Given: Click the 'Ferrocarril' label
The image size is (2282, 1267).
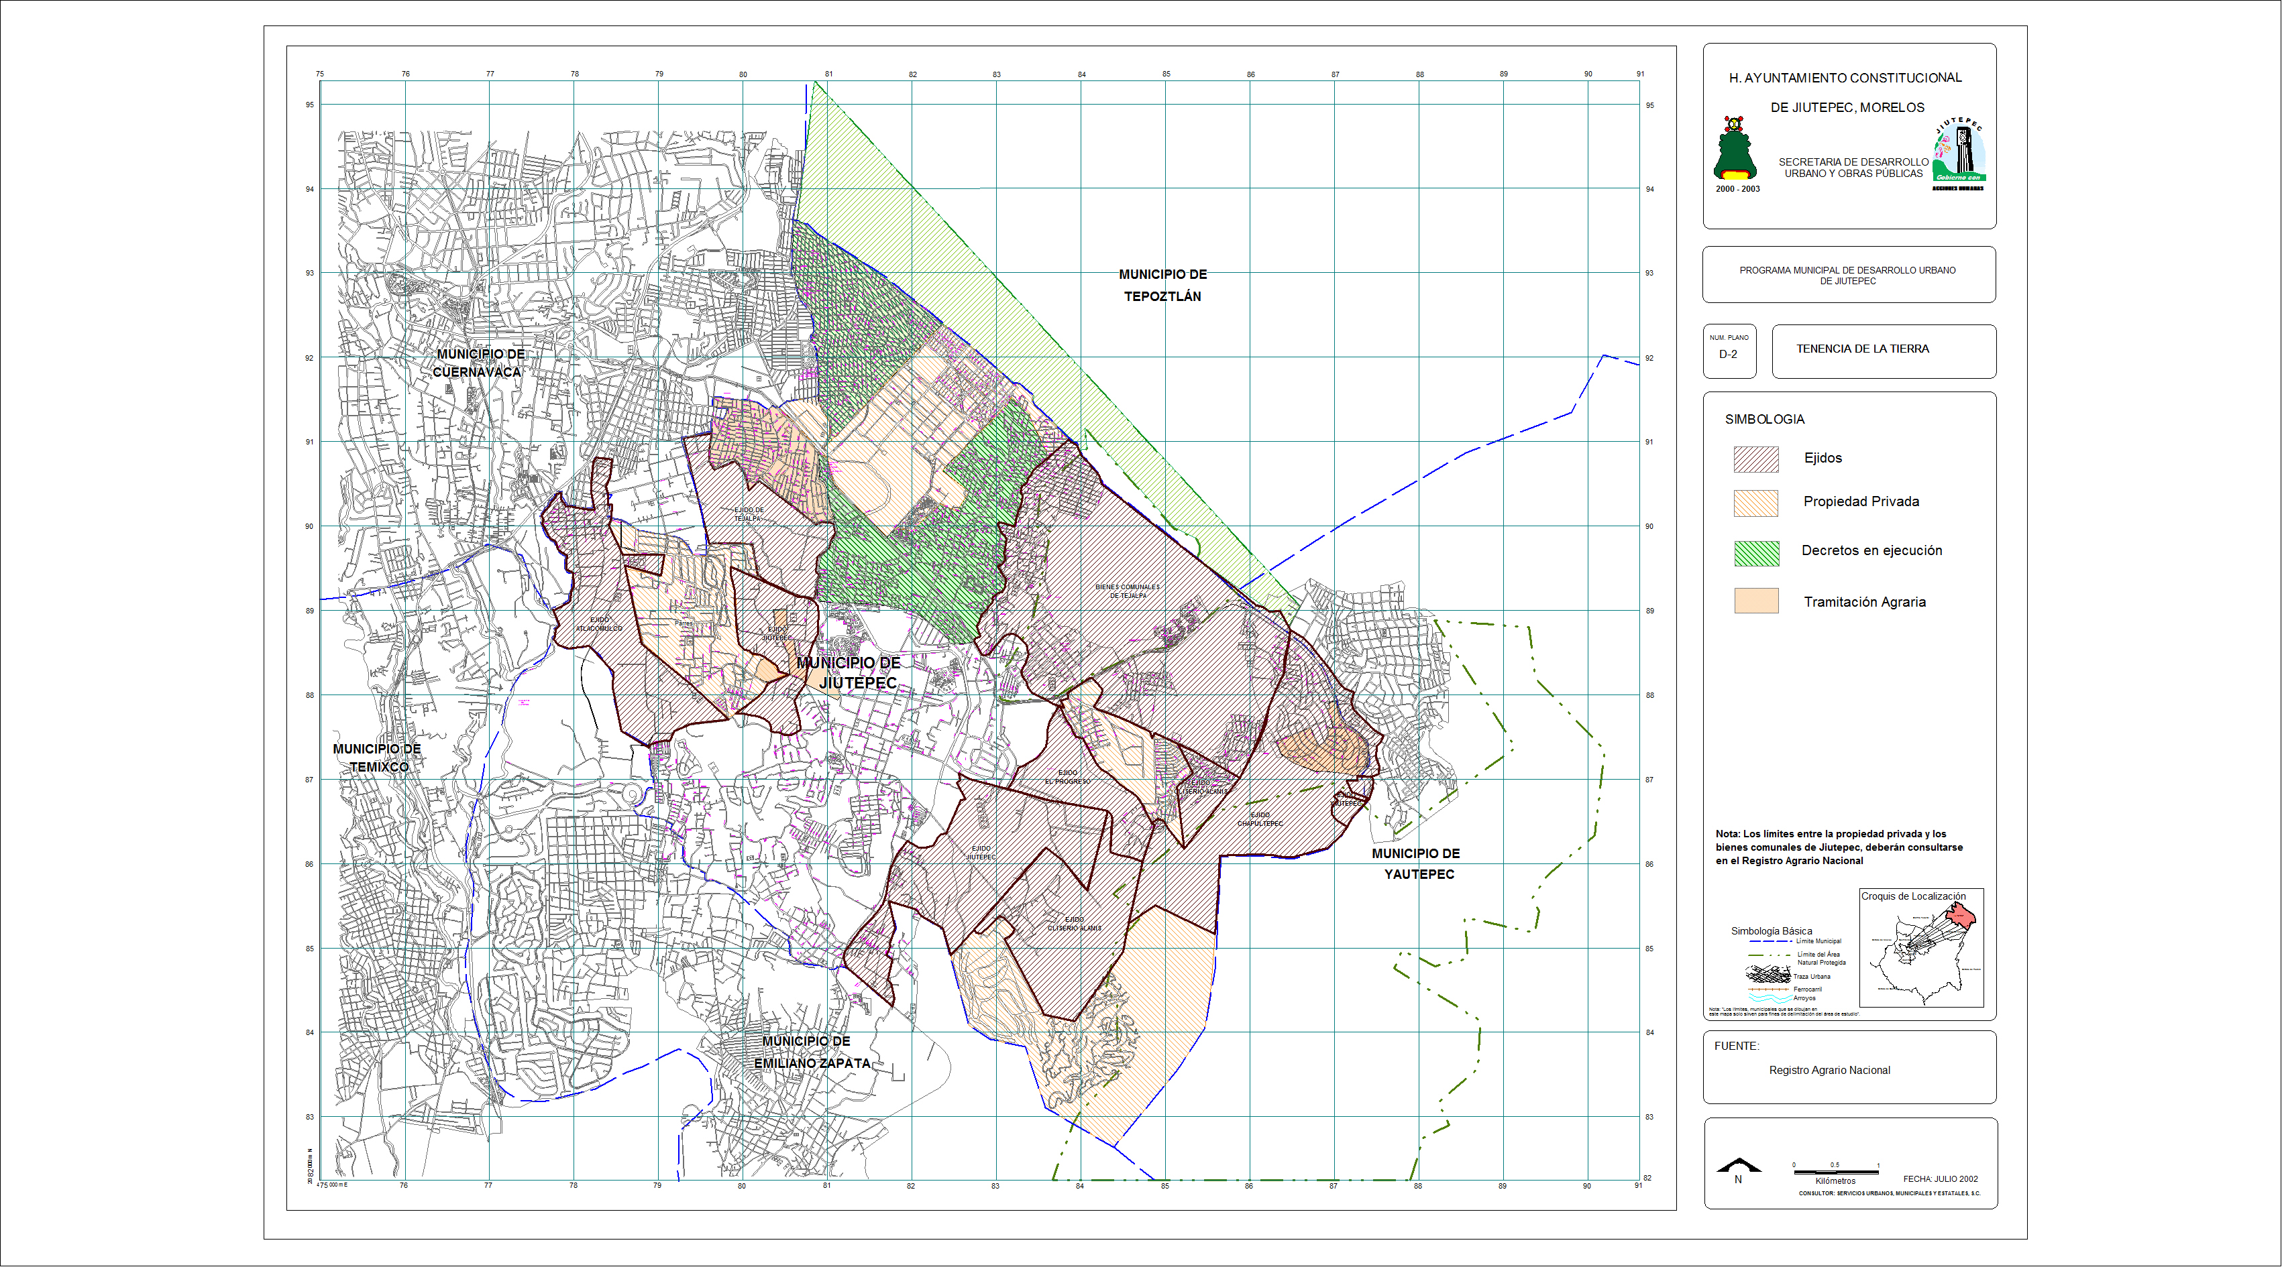Looking at the screenshot, I should point(1808,989).
